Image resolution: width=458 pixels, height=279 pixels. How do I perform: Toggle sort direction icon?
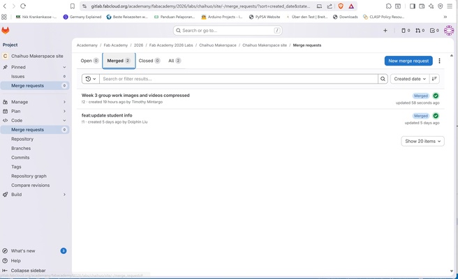[434, 79]
